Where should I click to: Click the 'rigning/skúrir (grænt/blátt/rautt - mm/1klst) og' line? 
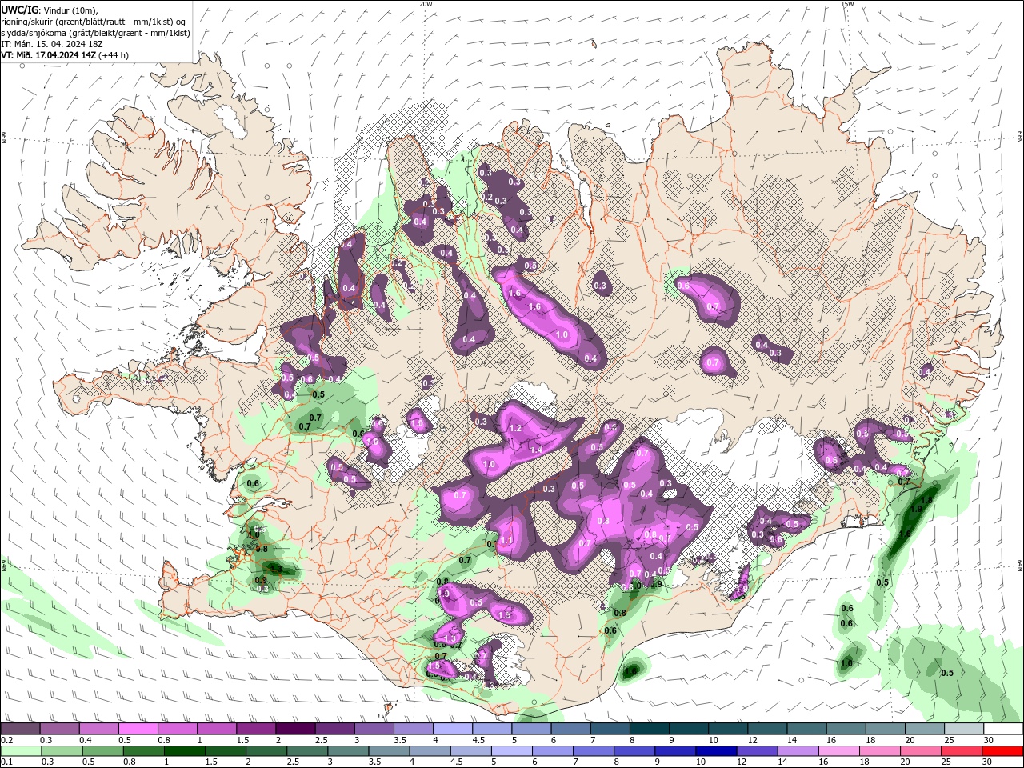(94, 21)
